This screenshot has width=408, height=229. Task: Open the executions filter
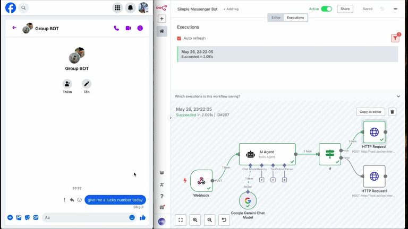pos(395,38)
